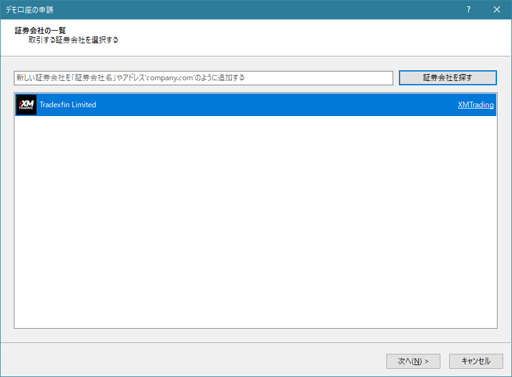Image resolution: width=512 pixels, height=377 pixels.
Task: Select the black XM logo next to Tradexfin
Action: coord(25,105)
